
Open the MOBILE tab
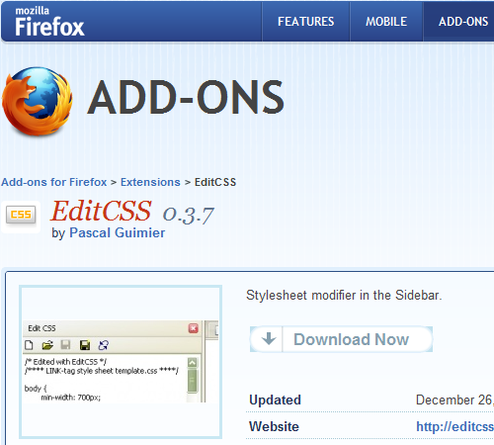(x=386, y=22)
